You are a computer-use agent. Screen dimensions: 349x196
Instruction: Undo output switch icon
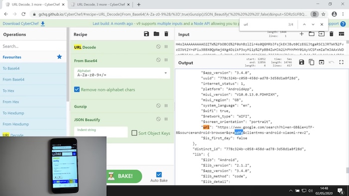[332, 62]
